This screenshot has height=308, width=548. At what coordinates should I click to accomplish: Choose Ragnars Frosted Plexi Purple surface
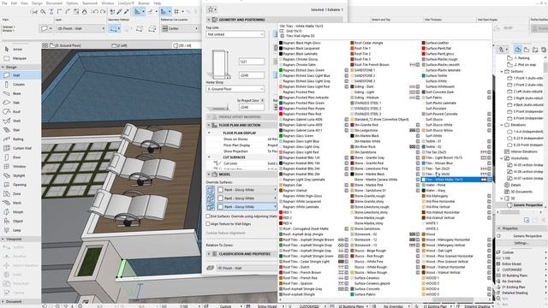(303, 109)
